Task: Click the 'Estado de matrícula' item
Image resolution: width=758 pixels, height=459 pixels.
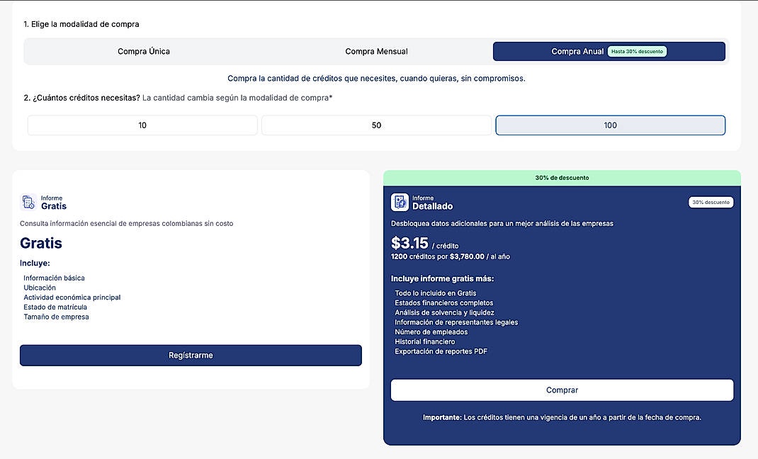Action: pos(55,307)
